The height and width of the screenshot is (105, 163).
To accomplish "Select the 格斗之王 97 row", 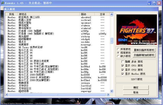I will click(x=57, y=58).
